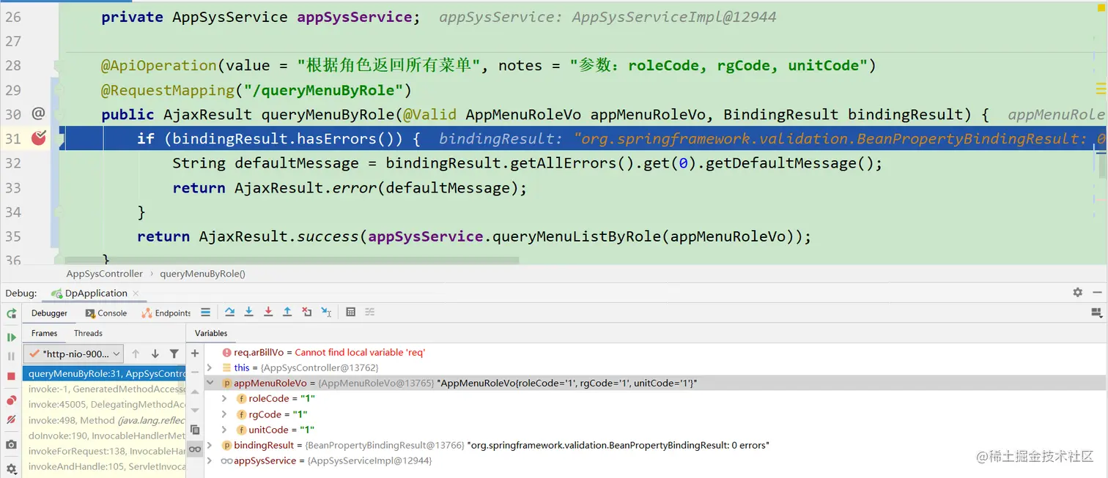1108x478 pixels.
Task: Open debug panel settings gear top right
Action: [1077, 292]
